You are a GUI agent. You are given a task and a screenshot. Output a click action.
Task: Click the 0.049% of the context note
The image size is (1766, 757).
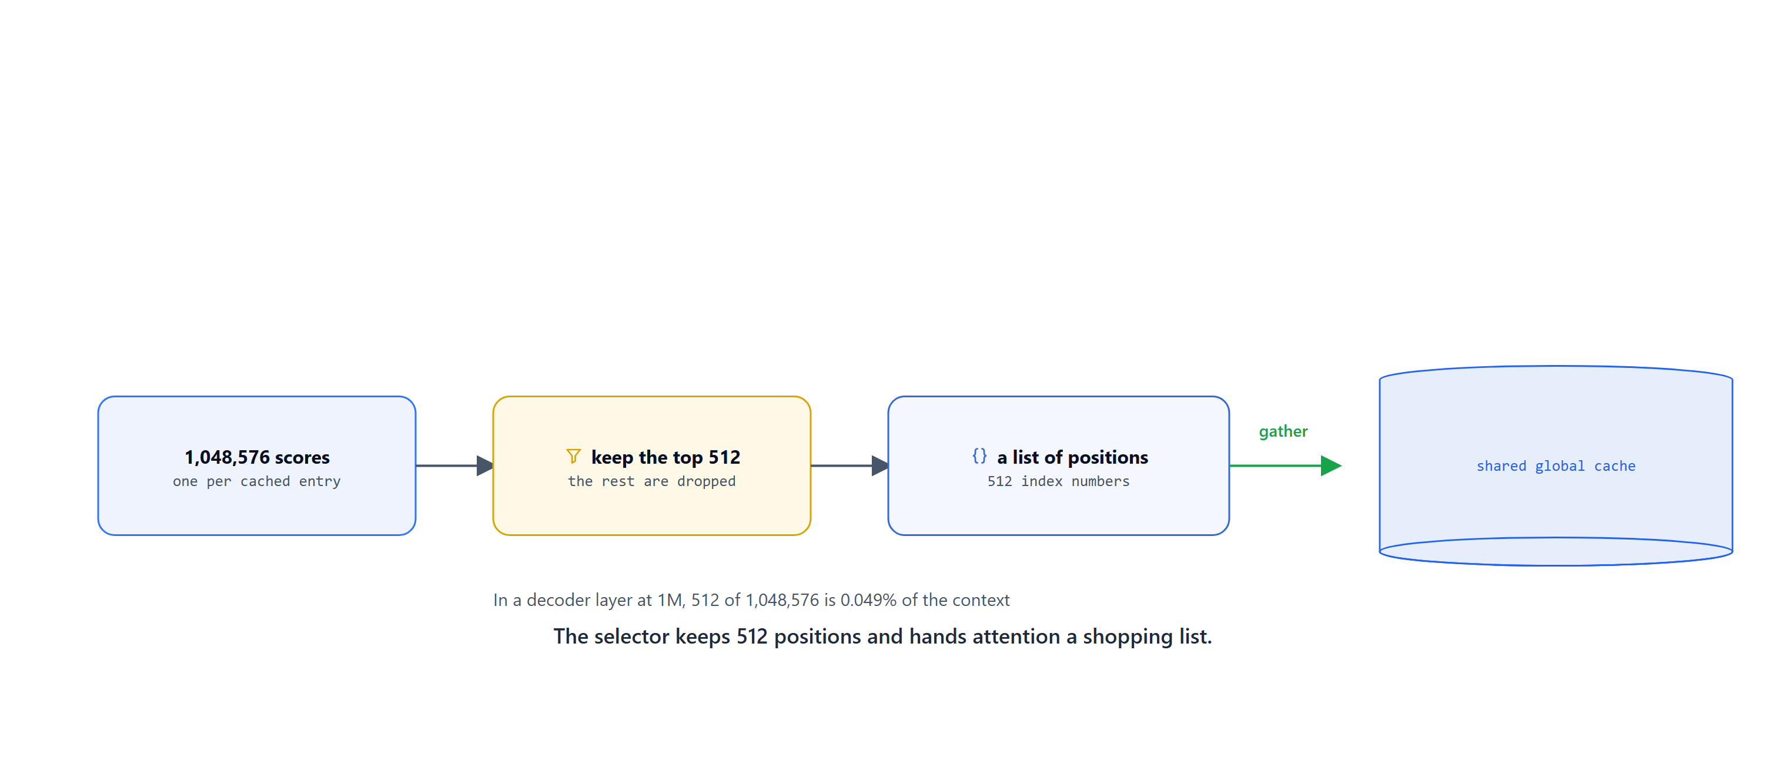(x=751, y=600)
